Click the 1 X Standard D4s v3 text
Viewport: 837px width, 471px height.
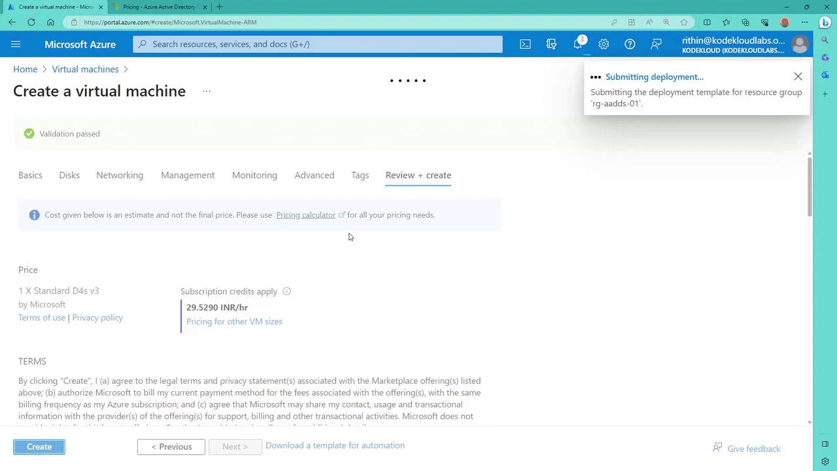[59, 290]
